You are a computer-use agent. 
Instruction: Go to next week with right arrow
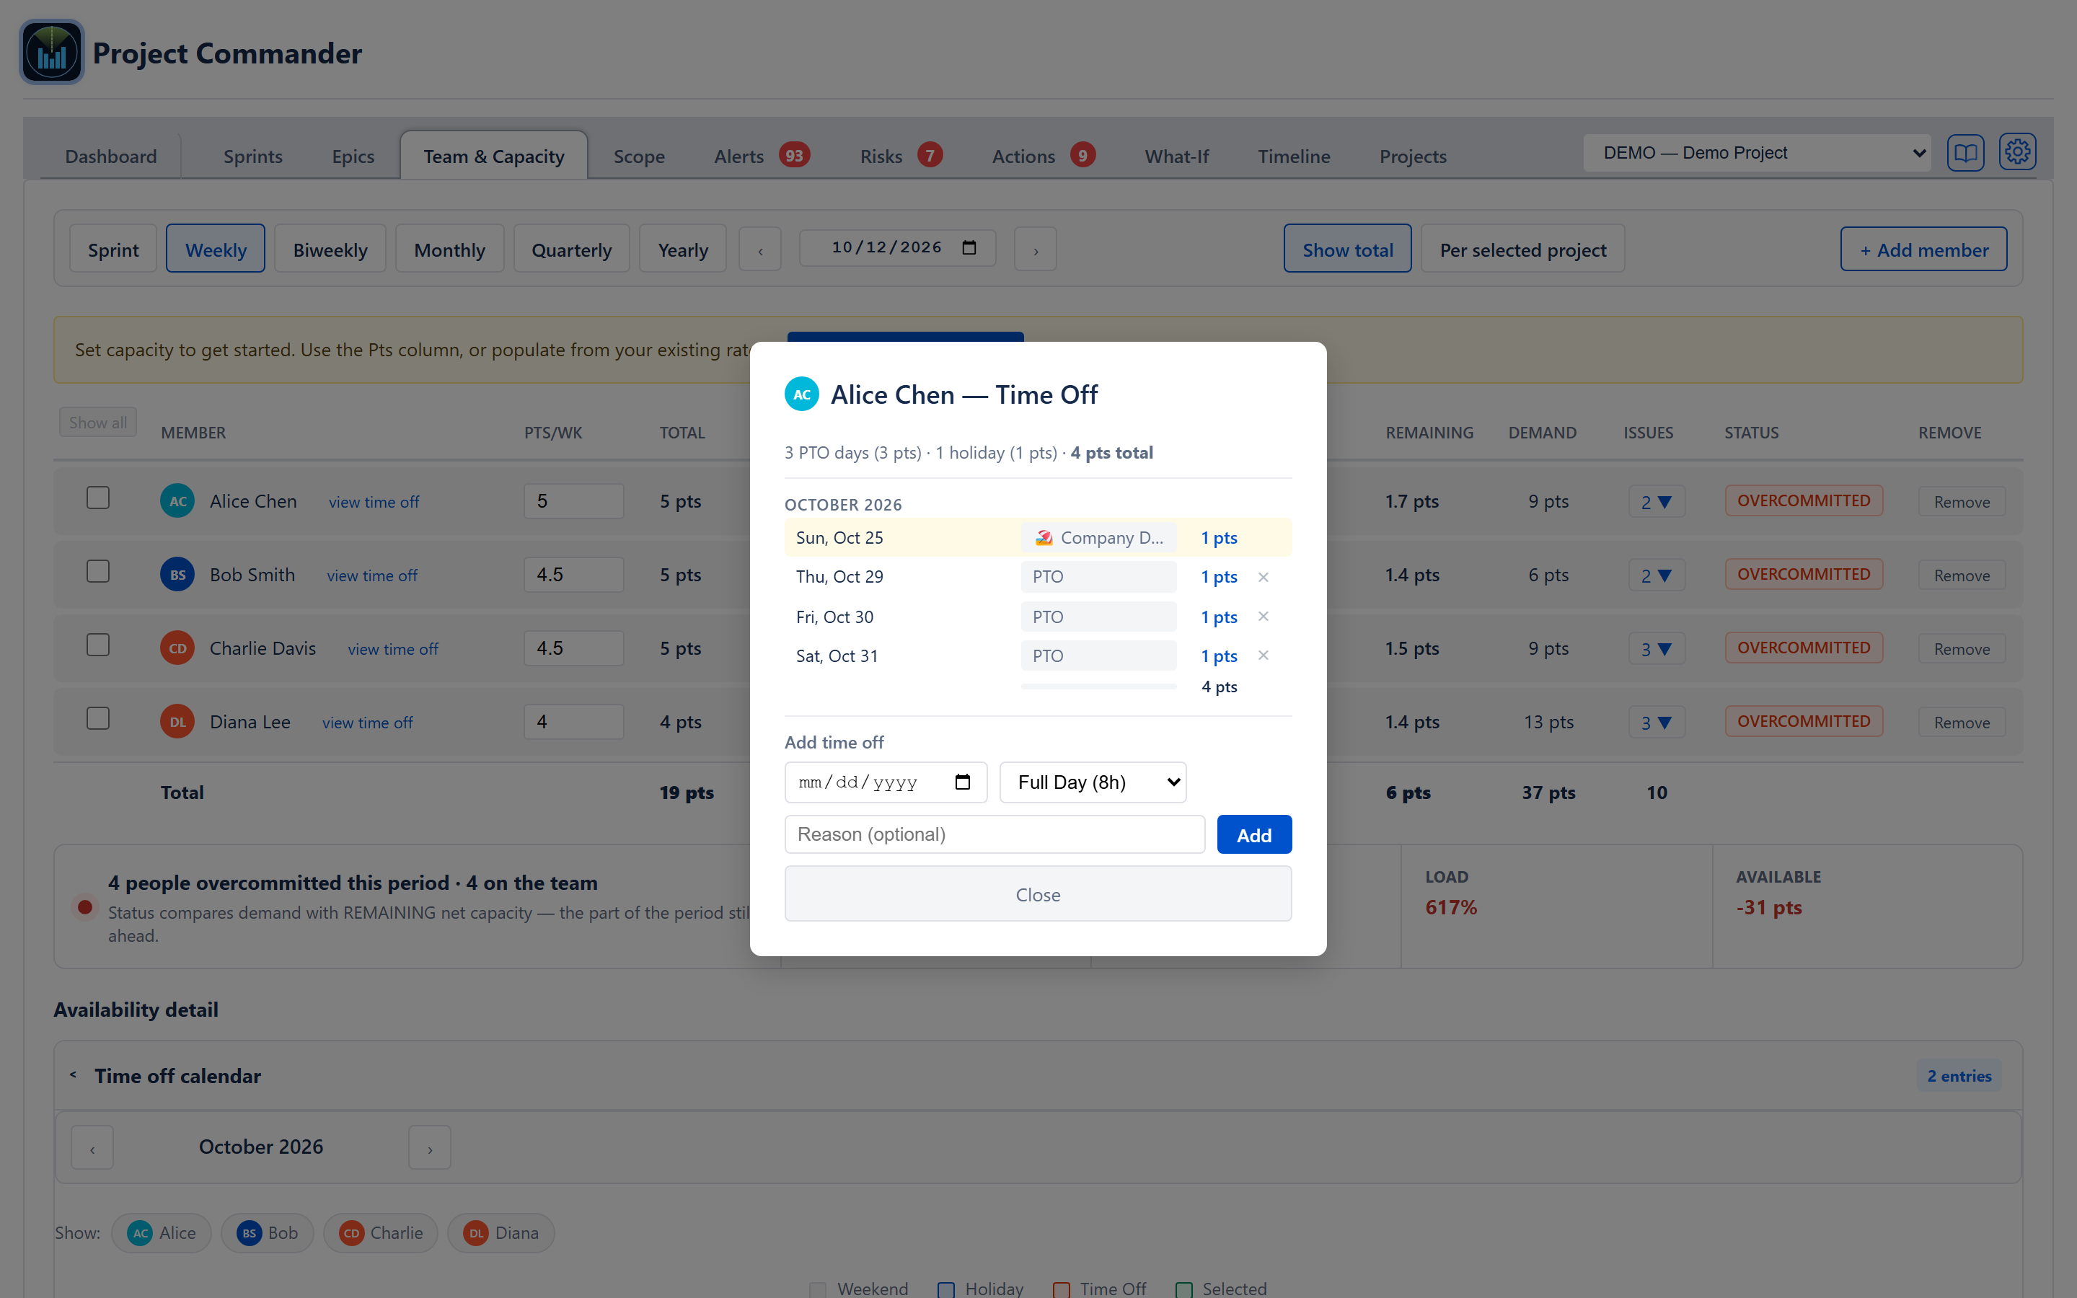[1035, 249]
